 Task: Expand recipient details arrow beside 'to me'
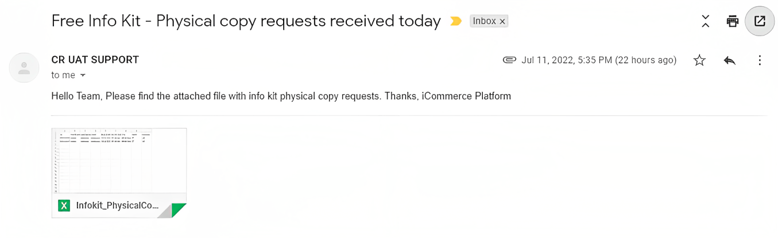pyautogui.click(x=83, y=75)
